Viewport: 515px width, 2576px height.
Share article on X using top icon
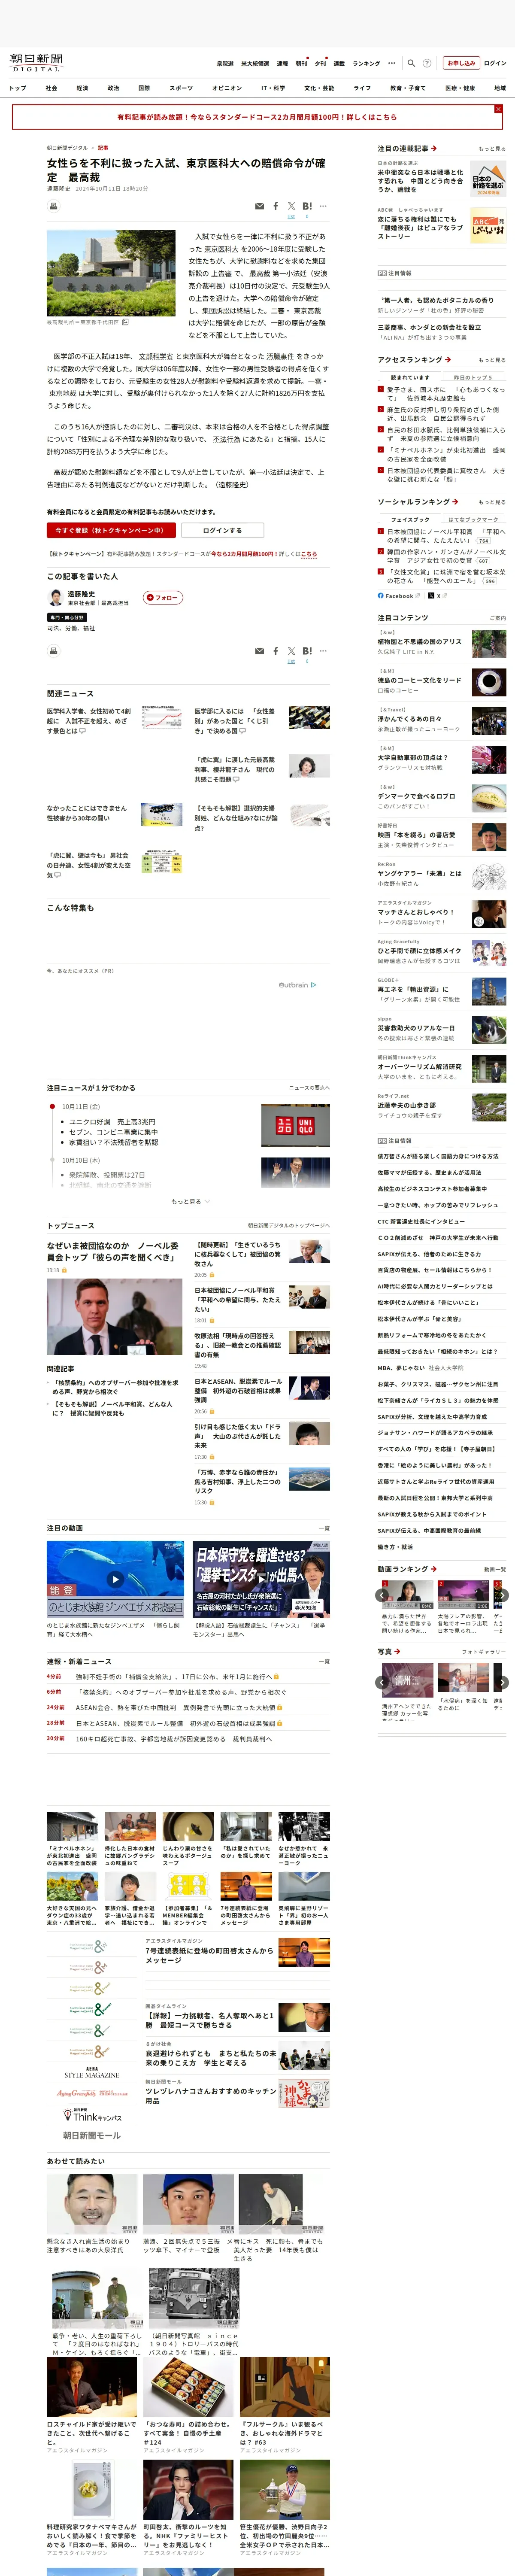(291, 206)
